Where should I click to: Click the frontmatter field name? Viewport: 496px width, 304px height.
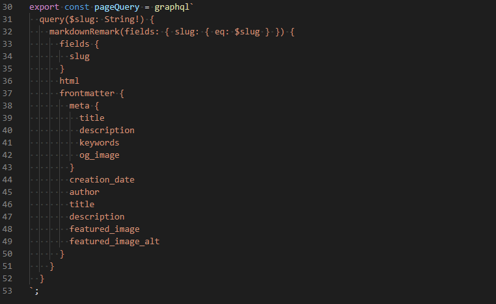coord(87,93)
